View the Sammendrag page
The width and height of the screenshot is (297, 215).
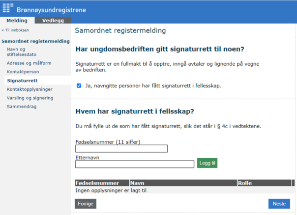22,107
